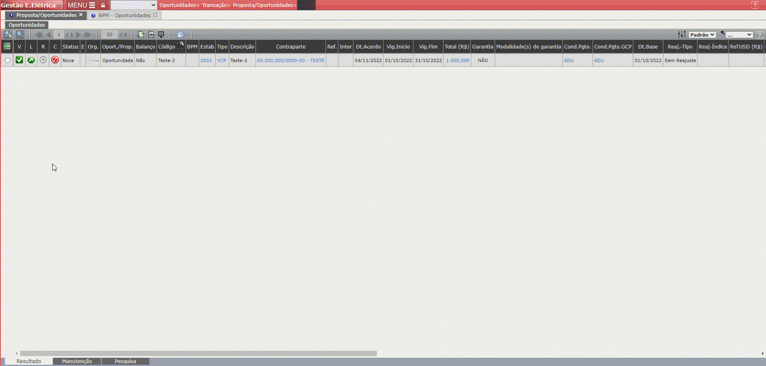Screen dimensions: 766x366
Task: Open the column settings sliders icon
Action: tap(682, 35)
